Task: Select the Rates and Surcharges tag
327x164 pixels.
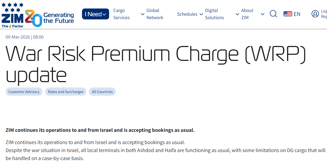Action: tap(66, 92)
